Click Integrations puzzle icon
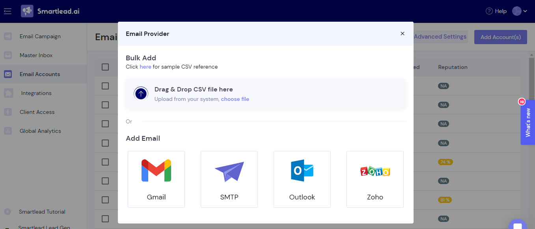 coord(8,93)
